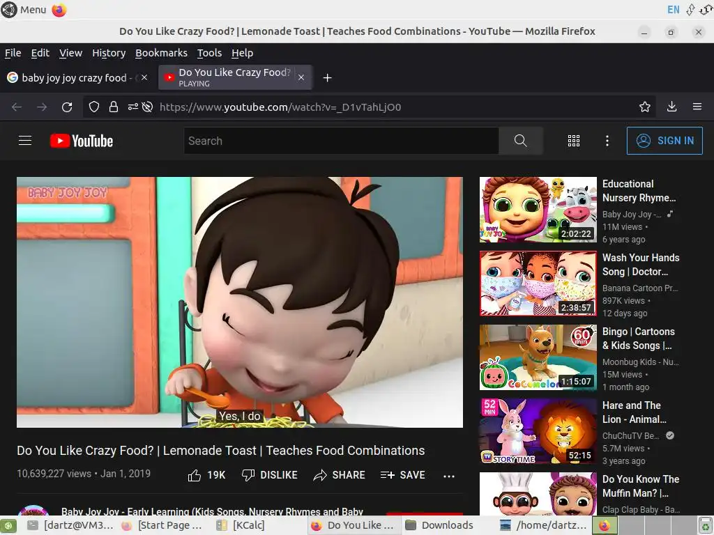714x535 pixels.
Task: Click the forward navigation arrow
Action: click(42, 107)
